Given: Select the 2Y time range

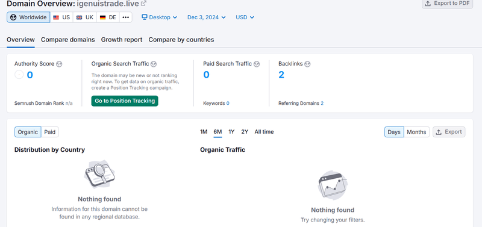Looking at the screenshot, I should click(x=245, y=132).
